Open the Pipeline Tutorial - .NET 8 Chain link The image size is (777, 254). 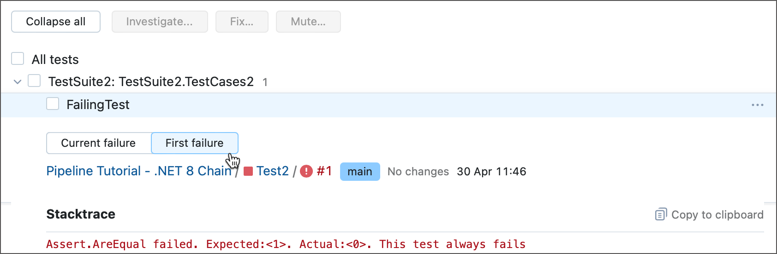(x=138, y=171)
